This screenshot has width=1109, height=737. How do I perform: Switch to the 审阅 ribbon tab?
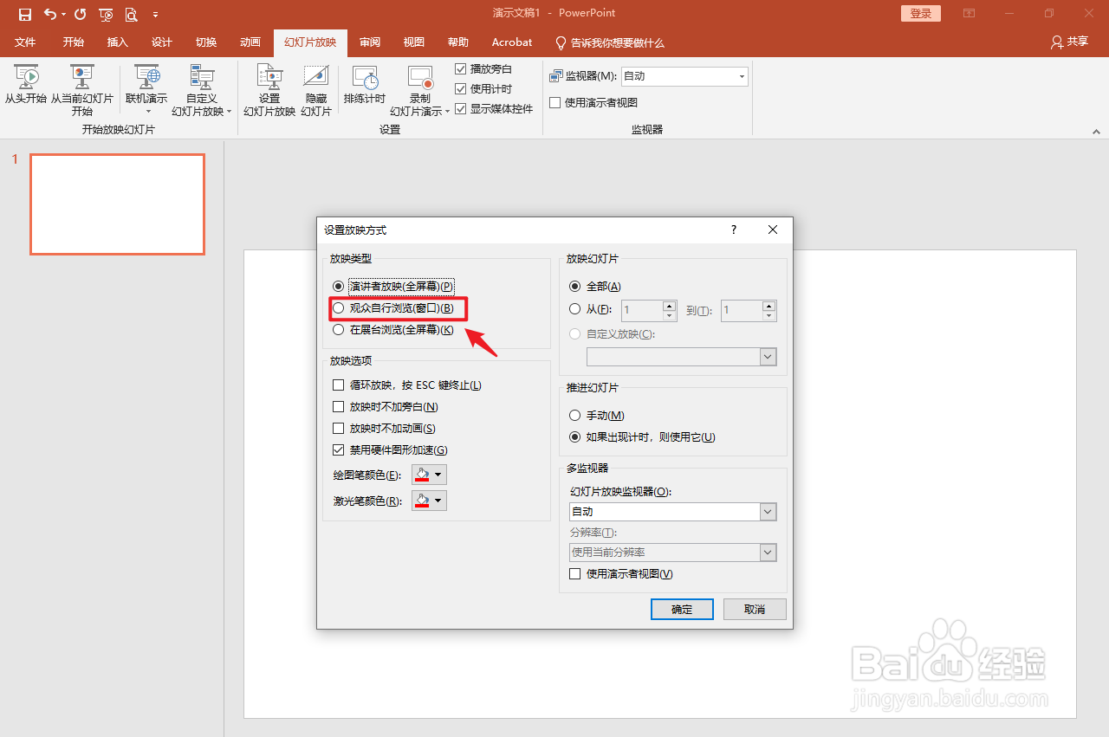point(370,42)
